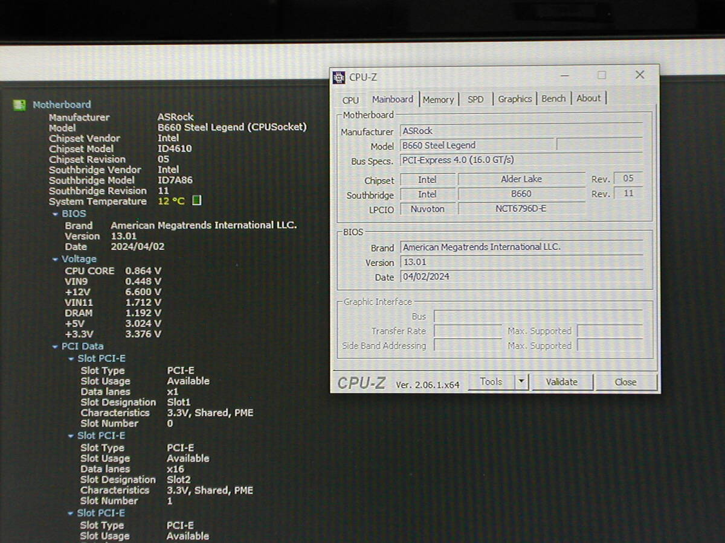
Task: Click the CPU CORE voltage 0.864 V
Action: pos(143,271)
